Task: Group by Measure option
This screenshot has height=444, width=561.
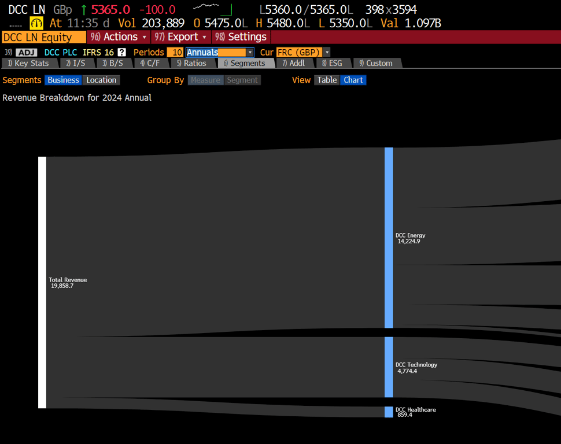Action: [205, 80]
